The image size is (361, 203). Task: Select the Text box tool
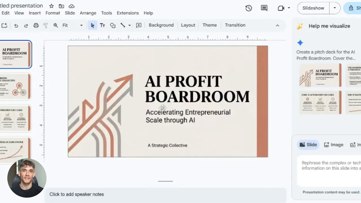click(102, 25)
